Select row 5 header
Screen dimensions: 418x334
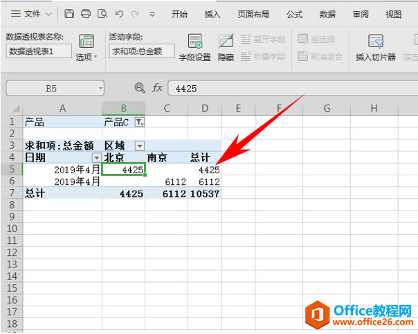point(12,169)
